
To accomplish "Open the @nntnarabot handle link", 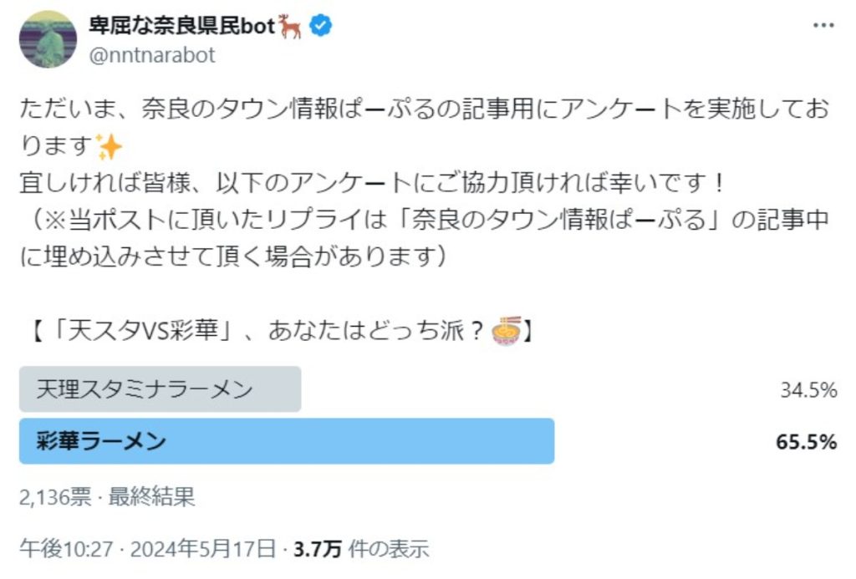I will (152, 55).
